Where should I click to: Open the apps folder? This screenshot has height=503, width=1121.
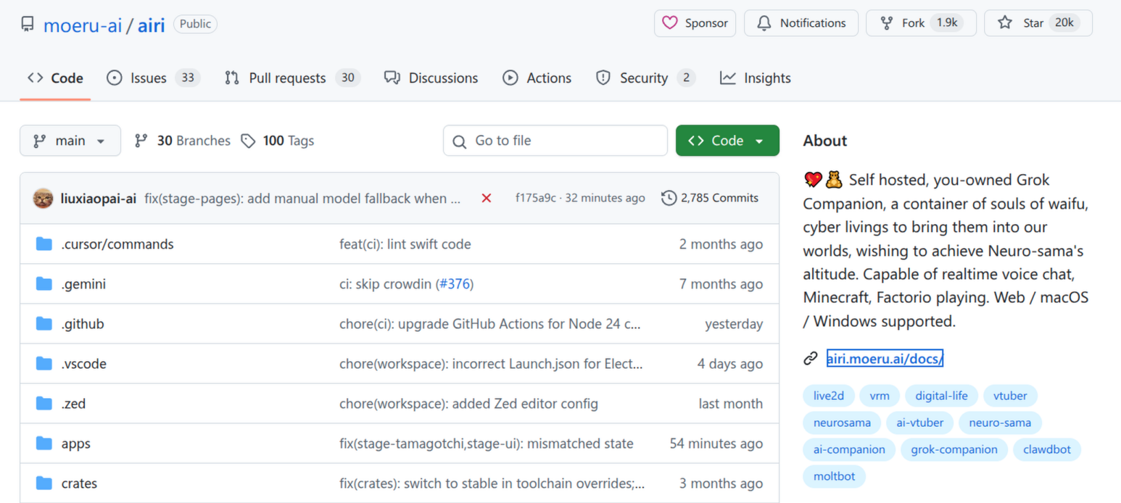click(x=75, y=444)
